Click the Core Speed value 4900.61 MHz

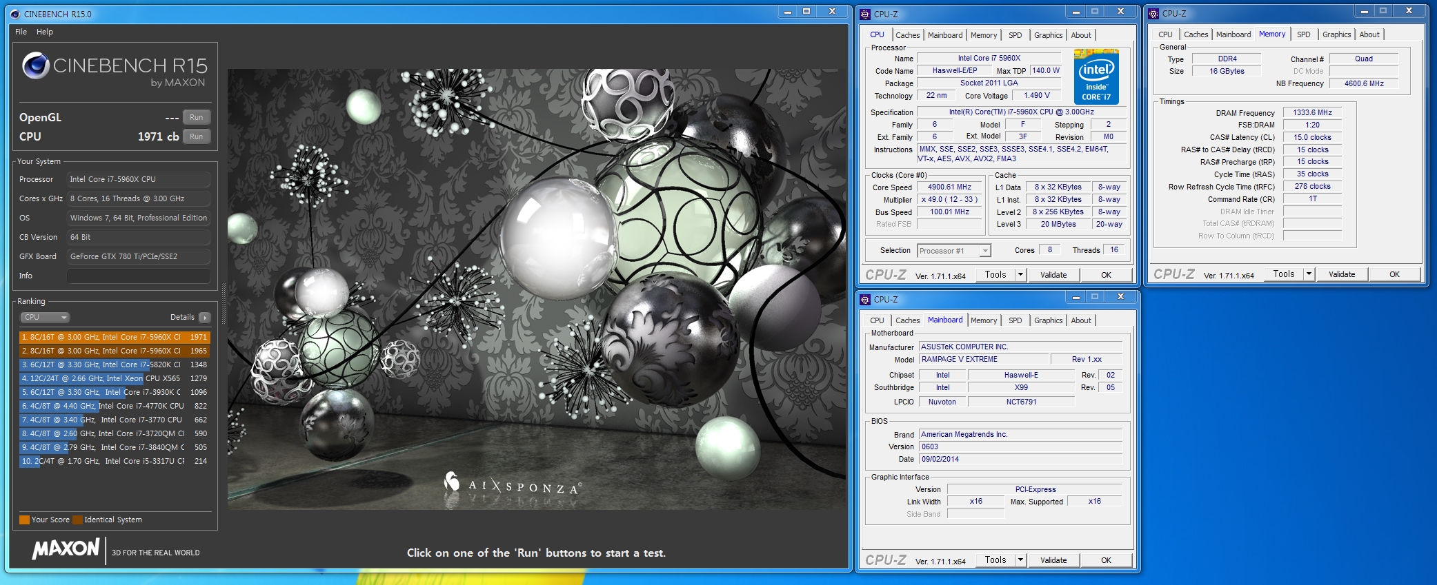coord(949,187)
